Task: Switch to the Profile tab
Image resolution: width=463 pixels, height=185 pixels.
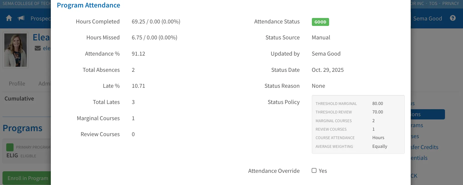Action: coord(17,84)
